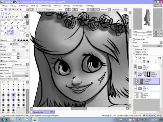Choose the Bucket fill tool
This screenshot has width=163, height=122.
10,27
